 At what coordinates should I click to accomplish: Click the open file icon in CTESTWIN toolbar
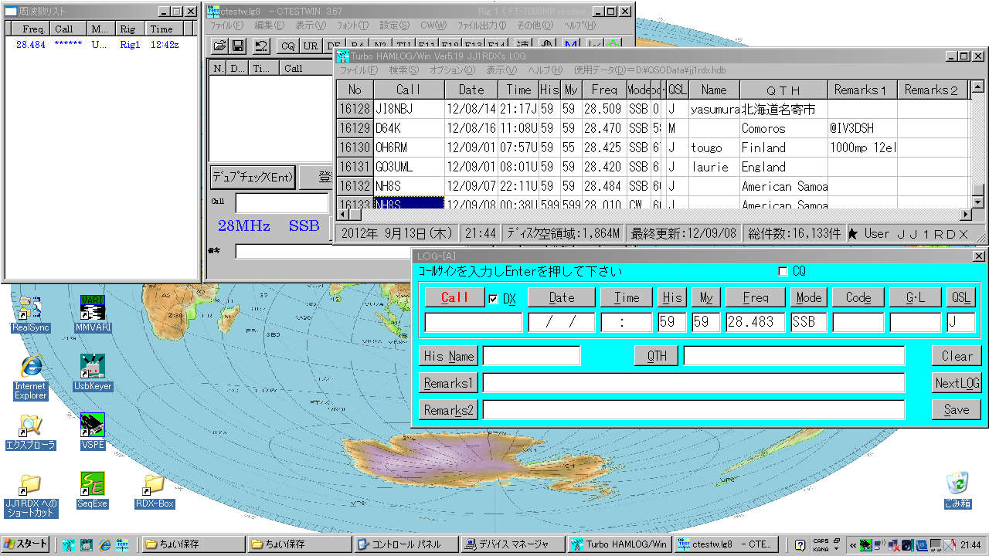click(x=220, y=46)
